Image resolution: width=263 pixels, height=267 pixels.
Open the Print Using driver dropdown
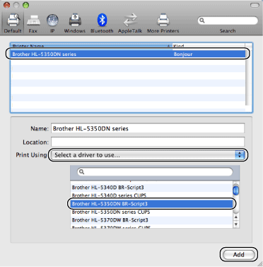point(148,155)
